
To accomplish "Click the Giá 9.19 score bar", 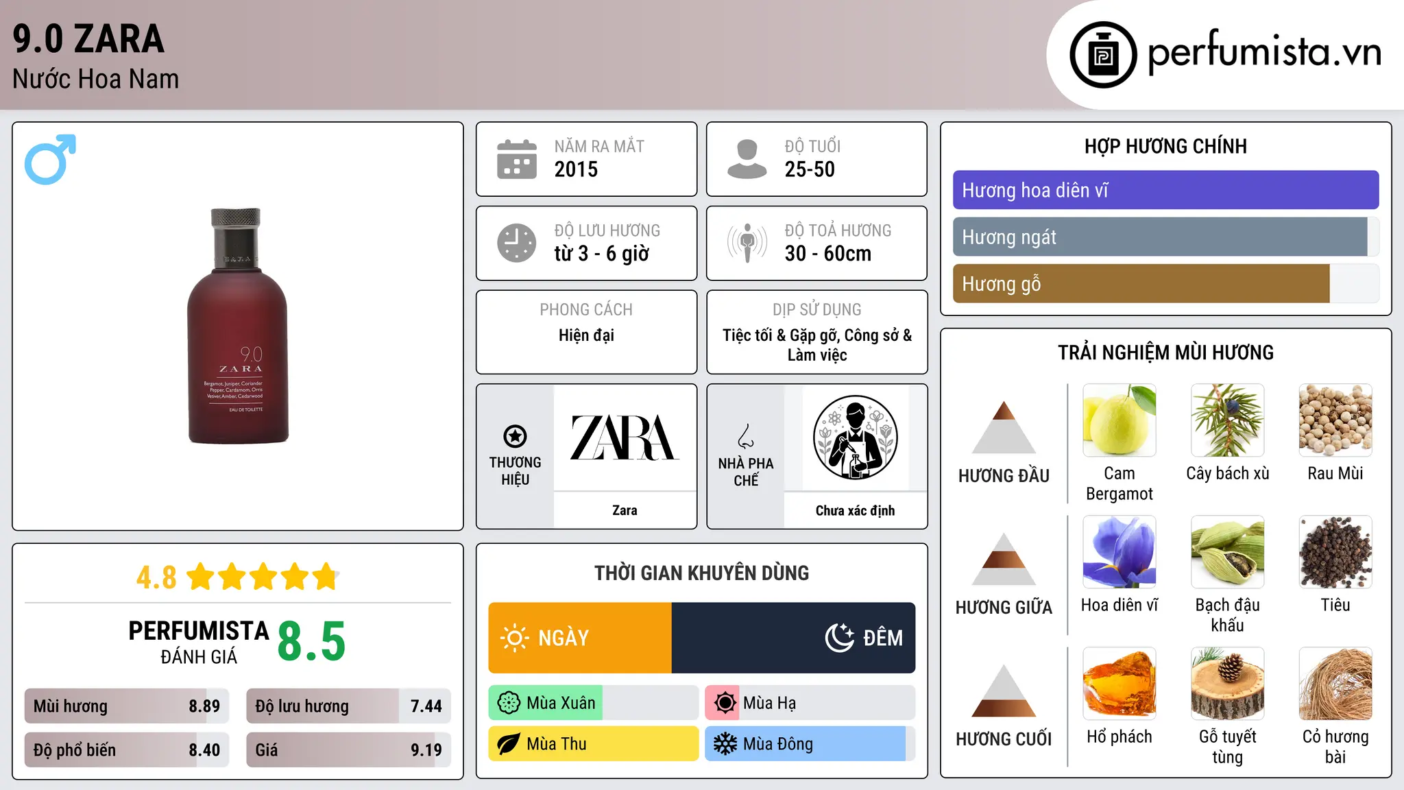I will [348, 750].
